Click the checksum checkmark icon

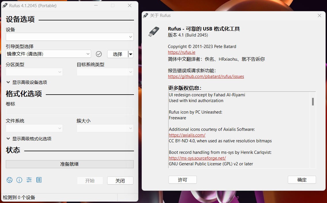pyautogui.click(x=99, y=54)
